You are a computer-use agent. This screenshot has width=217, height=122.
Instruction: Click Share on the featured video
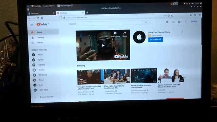(x=125, y=34)
